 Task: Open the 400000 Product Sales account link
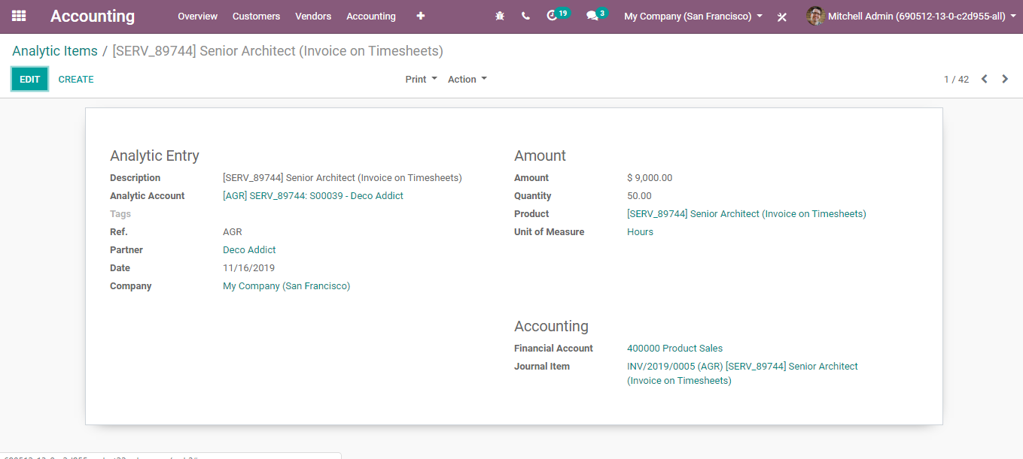pyautogui.click(x=674, y=349)
